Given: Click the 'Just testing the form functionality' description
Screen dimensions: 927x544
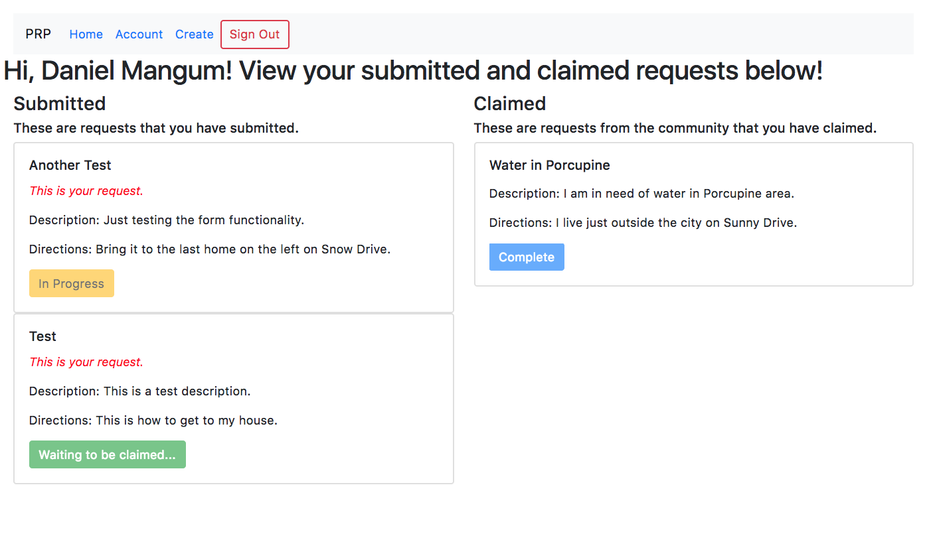Looking at the screenshot, I should pos(166,220).
